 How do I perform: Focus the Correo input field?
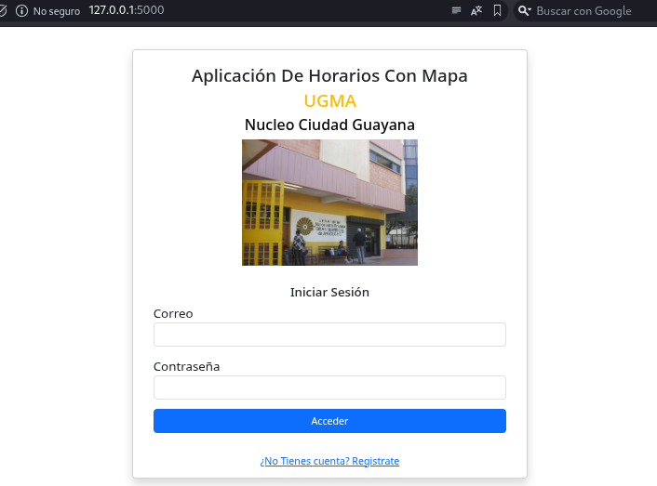[x=329, y=335]
